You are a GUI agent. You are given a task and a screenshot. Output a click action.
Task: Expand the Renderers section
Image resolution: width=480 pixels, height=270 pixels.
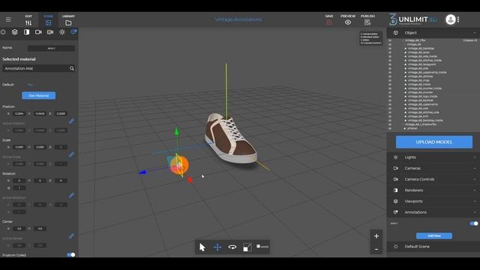point(433,190)
